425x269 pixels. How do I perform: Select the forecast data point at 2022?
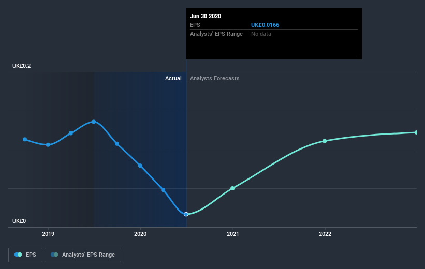(x=325, y=141)
